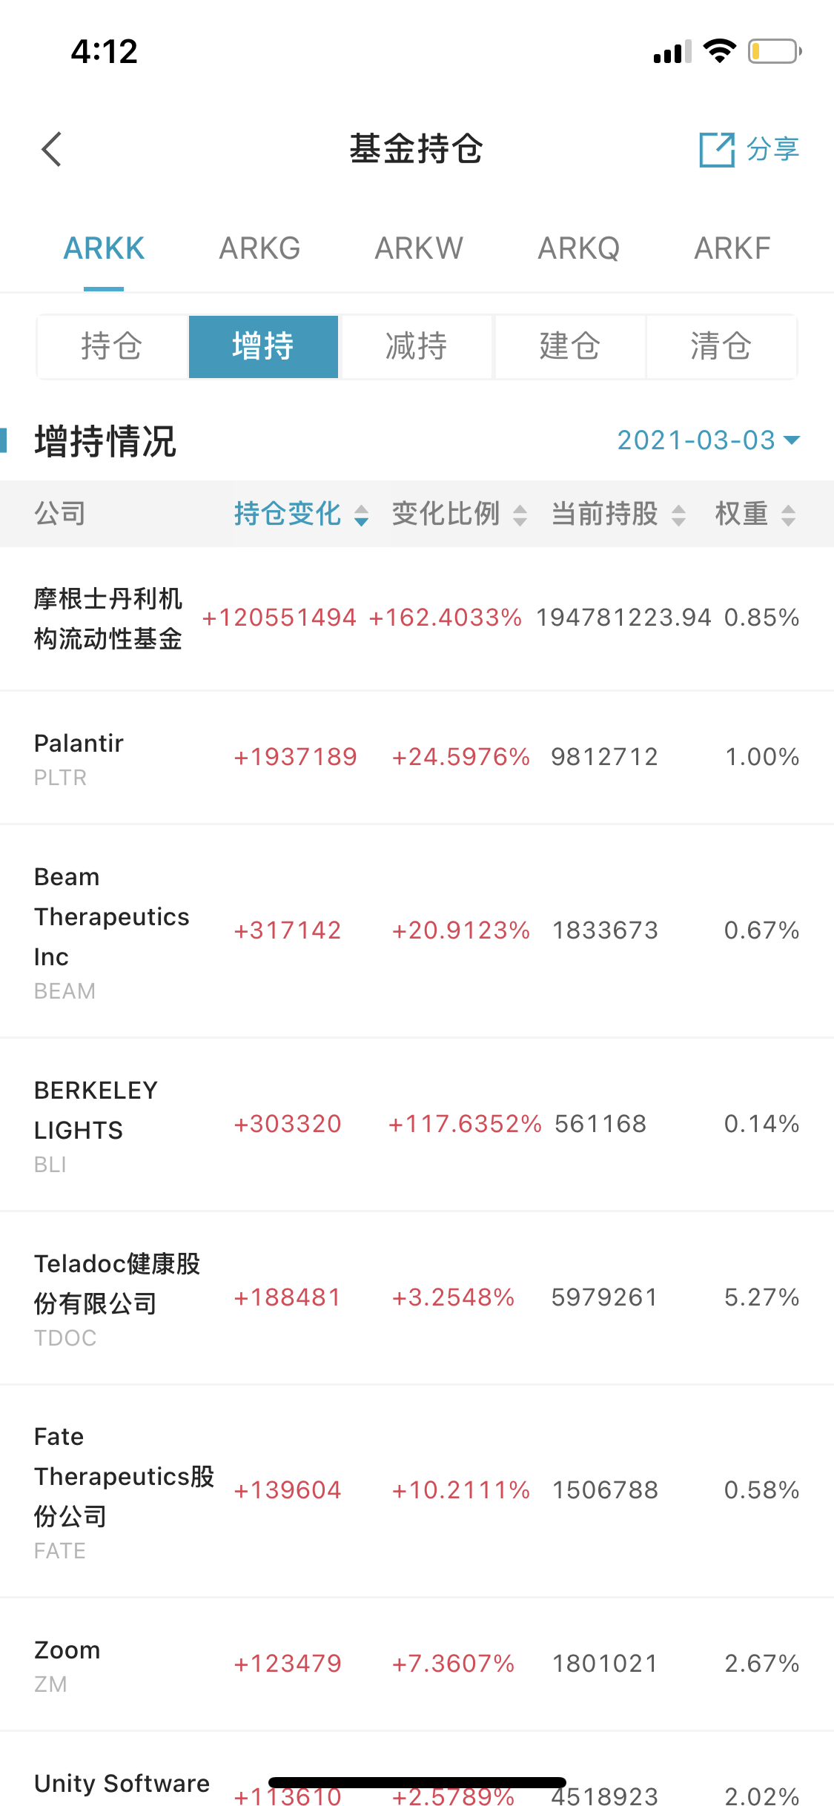The height and width of the screenshot is (1806, 834).
Task: Select the 减持 segment
Action: point(416,346)
